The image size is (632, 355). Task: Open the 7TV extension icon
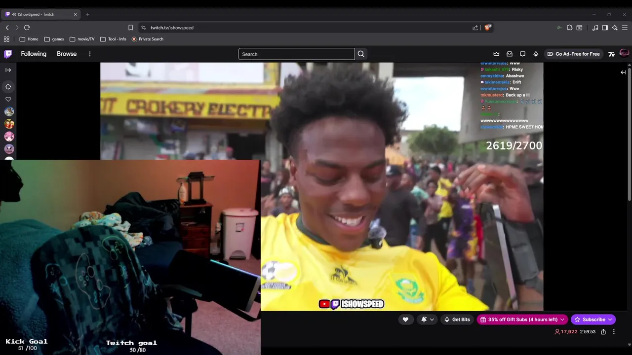pos(612,54)
